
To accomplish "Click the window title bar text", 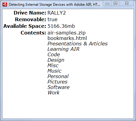I will [x=54, y=5].
